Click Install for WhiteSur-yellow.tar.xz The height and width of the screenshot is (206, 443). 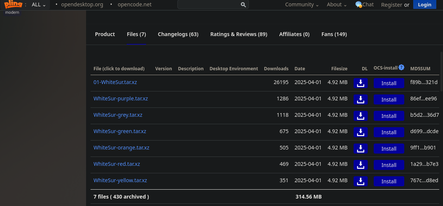click(x=389, y=181)
